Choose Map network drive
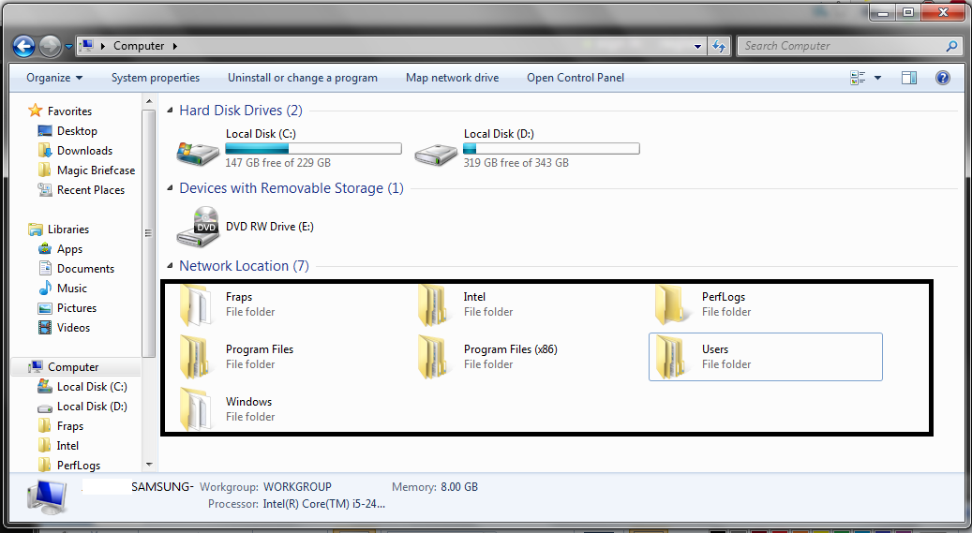Screen dimensions: 972x533 click(453, 78)
